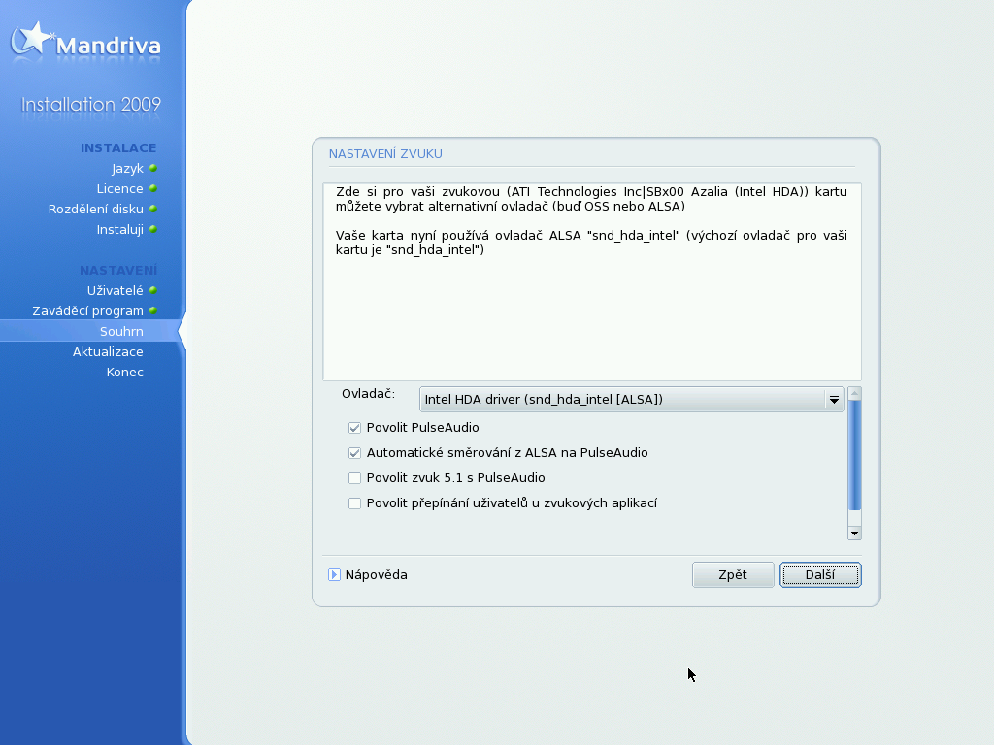
Task: Click the NASTAVENÍ section header
Action: [118, 271]
